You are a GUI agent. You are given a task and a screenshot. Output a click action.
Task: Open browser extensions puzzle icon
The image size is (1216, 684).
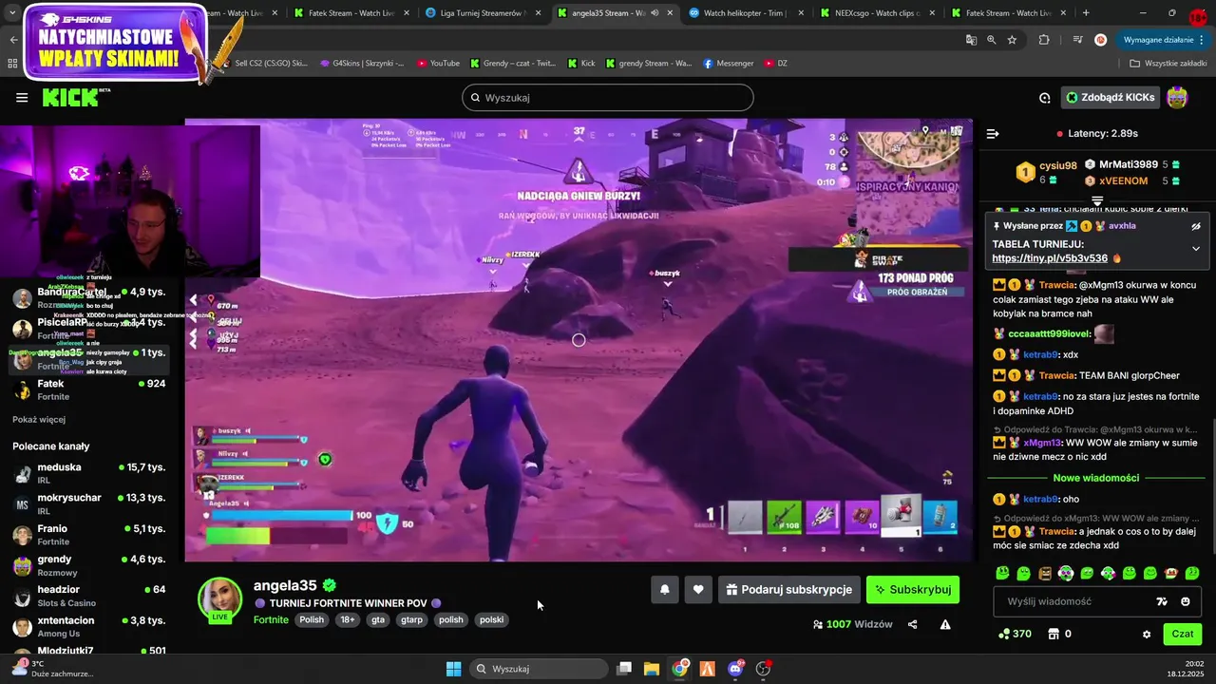coord(1044,40)
